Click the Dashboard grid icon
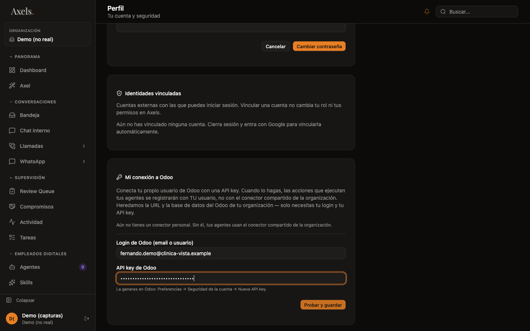The image size is (530, 331). point(12,70)
